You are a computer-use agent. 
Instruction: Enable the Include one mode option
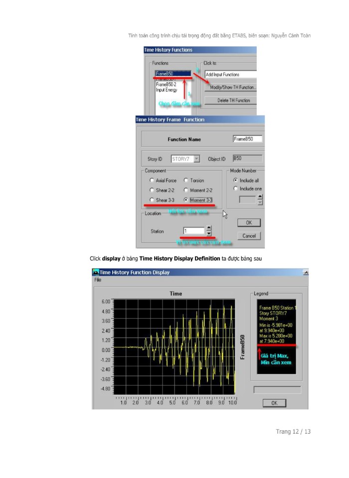(x=236, y=189)
